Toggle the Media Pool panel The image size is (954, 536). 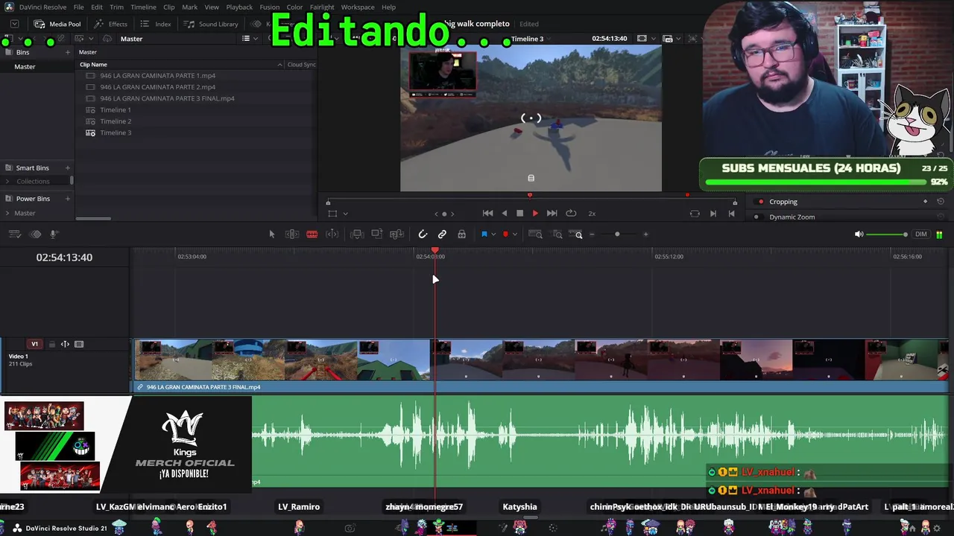click(57, 24)
